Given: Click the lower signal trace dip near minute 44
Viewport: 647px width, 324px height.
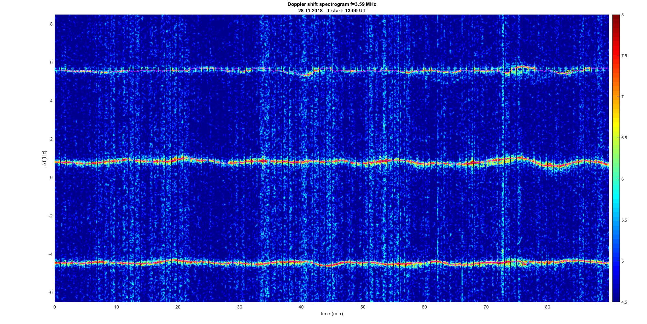Looking at the screenshot, I should pos(327,266).
